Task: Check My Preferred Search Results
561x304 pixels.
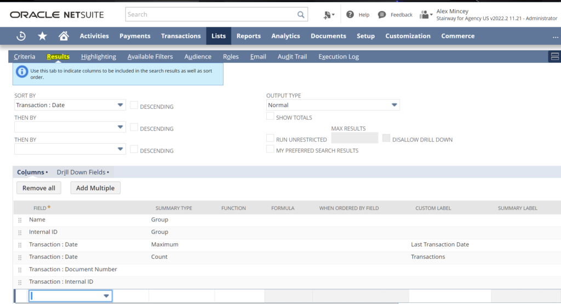Action: click(x=270, y=149)
